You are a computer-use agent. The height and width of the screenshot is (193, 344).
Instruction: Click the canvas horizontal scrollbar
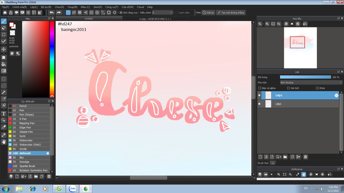click(x=148, y=178)
